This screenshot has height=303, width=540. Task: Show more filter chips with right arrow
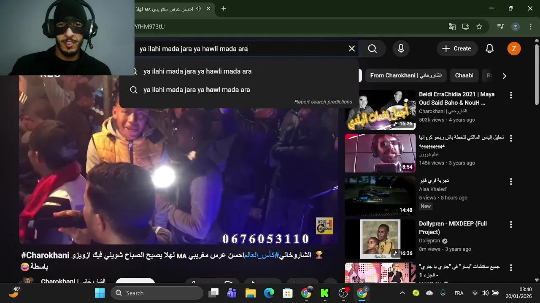(x=504, y=76)
